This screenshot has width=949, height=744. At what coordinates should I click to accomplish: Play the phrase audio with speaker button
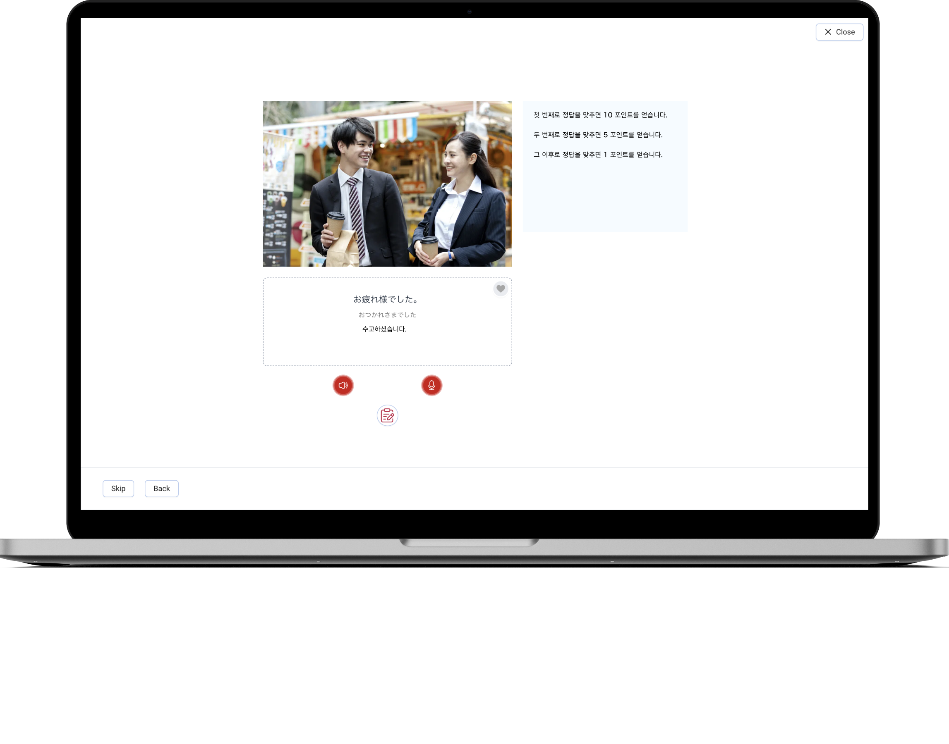(x=343, y=385)
